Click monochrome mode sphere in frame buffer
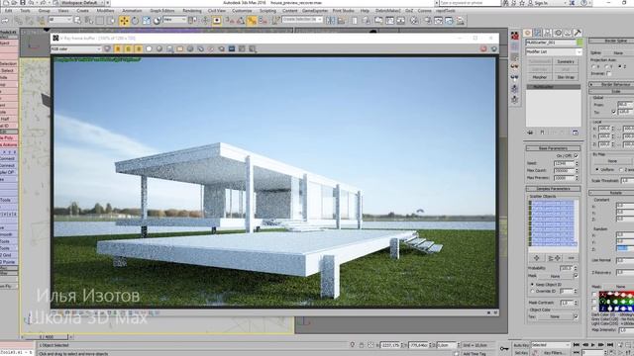The height and width of the screenshot is (356, 634). [159, 48]
